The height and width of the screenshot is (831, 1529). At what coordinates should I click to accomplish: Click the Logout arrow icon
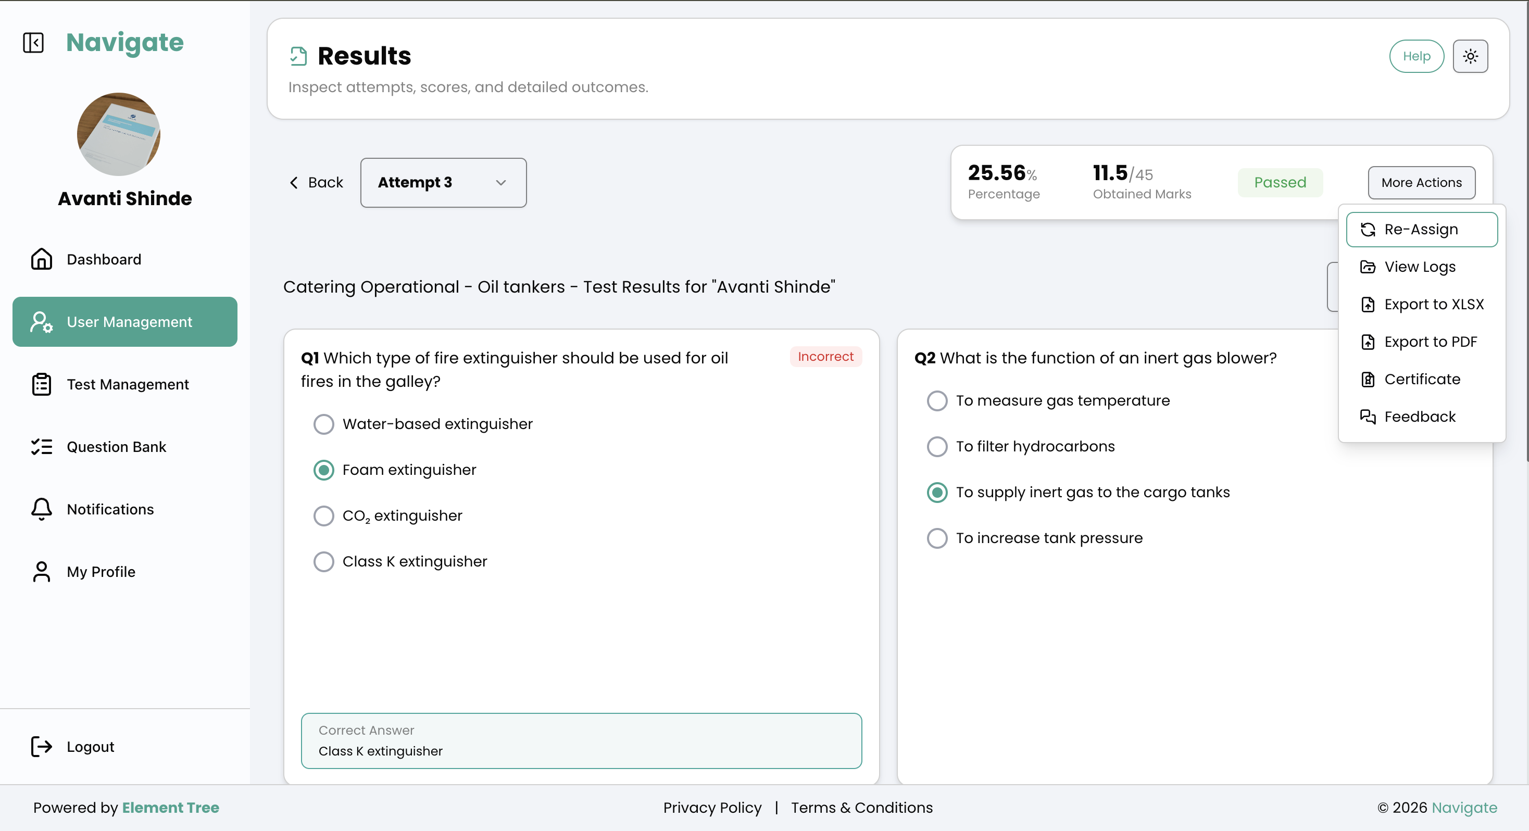point(42,746)
